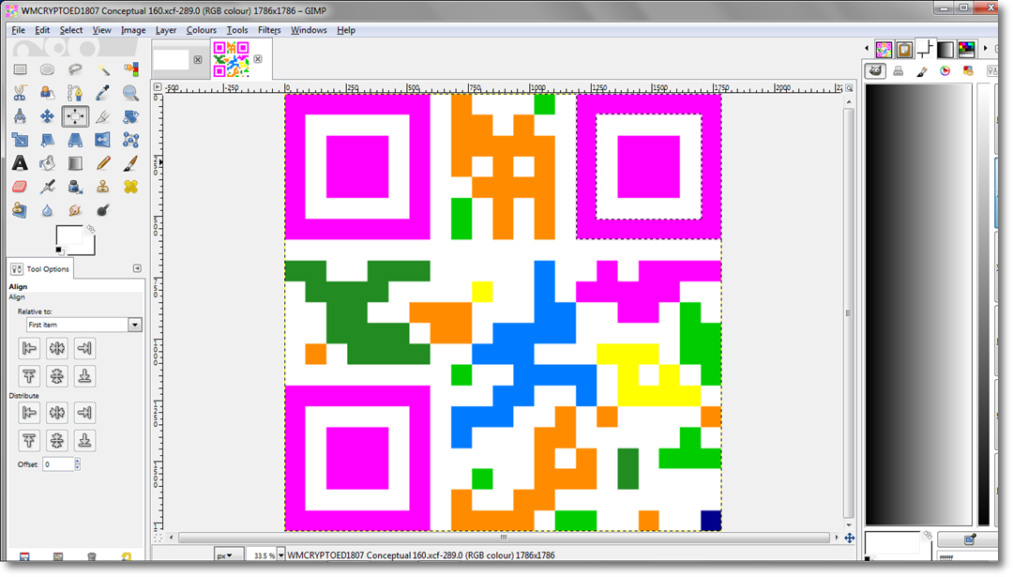Increase the Offset spinner value

[x=78, y=461]
